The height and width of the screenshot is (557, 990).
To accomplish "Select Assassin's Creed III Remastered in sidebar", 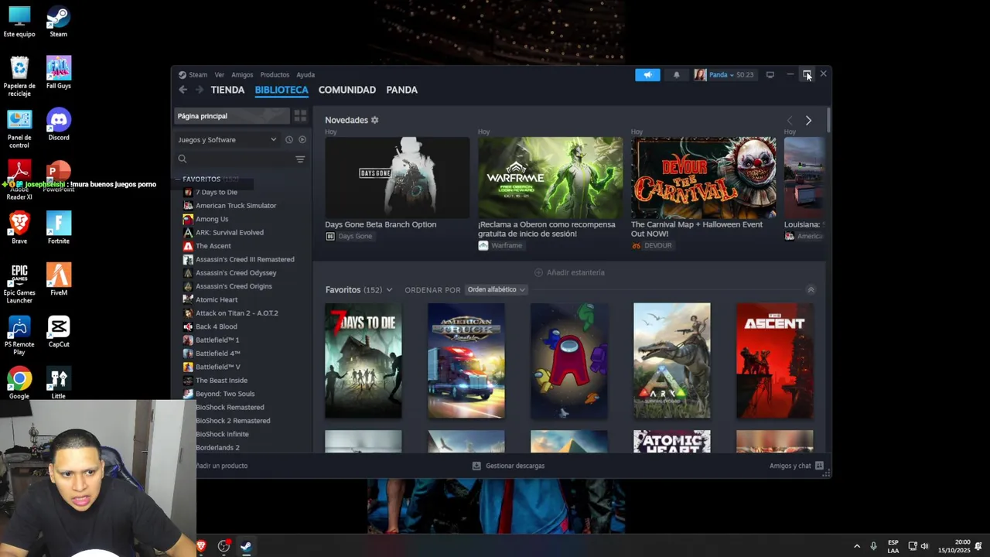I will [245, 260].
